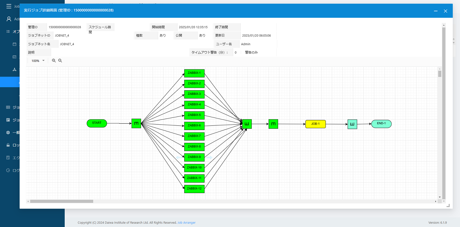The image size is (460, 227).
Task: Select the ZABBIX-12 job icon
Action: (x=194, y=188)
